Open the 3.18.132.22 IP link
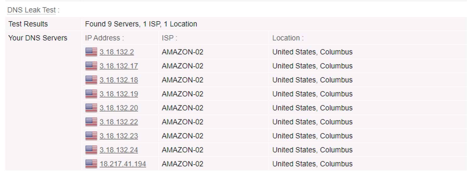470x171 pixels. point(119,122)
